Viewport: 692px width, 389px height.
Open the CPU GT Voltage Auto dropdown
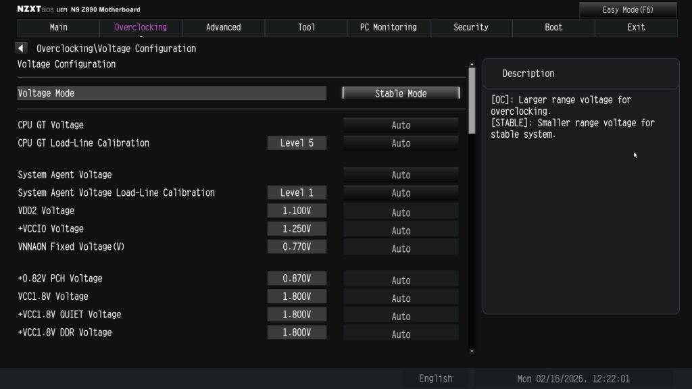click(401, 125)
